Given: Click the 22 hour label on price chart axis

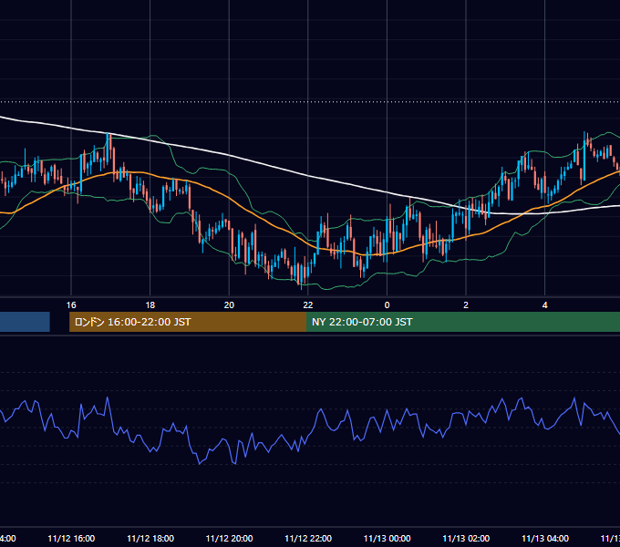Looking at the screenshot, I should tap(308, 305).
